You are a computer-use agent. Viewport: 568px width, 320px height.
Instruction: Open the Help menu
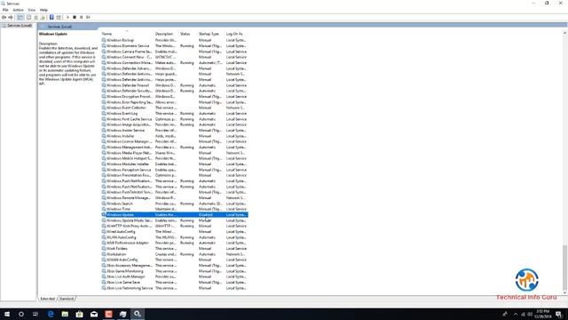click(43, 10)
